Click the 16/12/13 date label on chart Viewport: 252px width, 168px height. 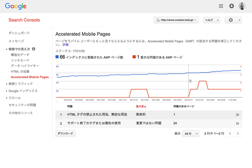pos(188,100)
